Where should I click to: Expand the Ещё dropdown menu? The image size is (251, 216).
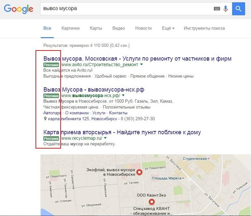coord(168,28)
